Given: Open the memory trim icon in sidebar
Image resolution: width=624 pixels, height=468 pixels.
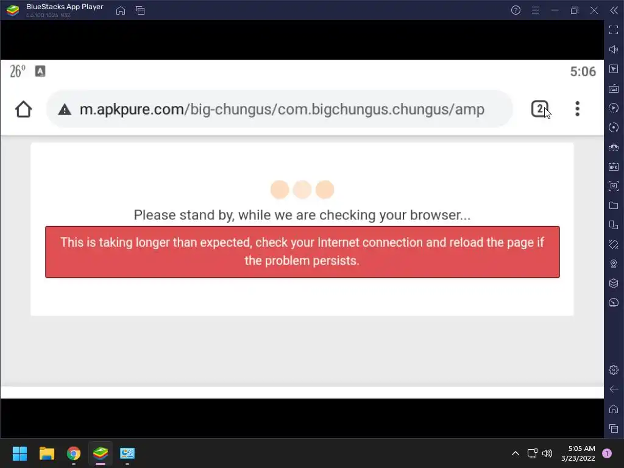Looking at the screenshot, I should [x=614, y=147].
